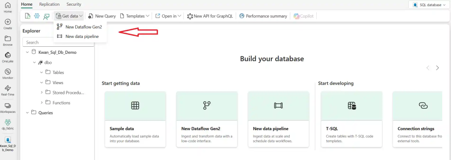This screenshot has height=160, width=451.
Task: Select Views folder in Explorer
Action: pyautogui.click(x=55, y=82)
